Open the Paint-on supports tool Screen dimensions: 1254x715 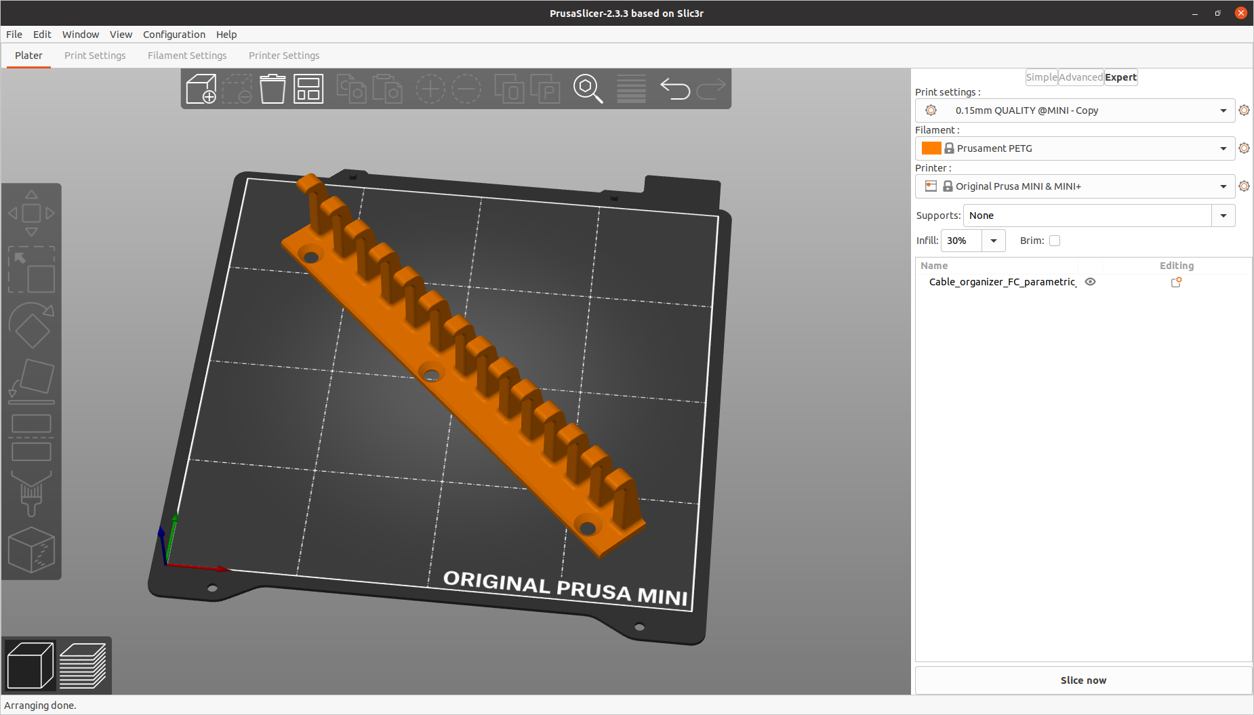32,493
